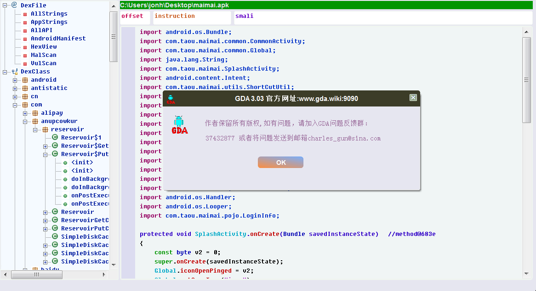Switch to the smali tab

pos(244,16)
